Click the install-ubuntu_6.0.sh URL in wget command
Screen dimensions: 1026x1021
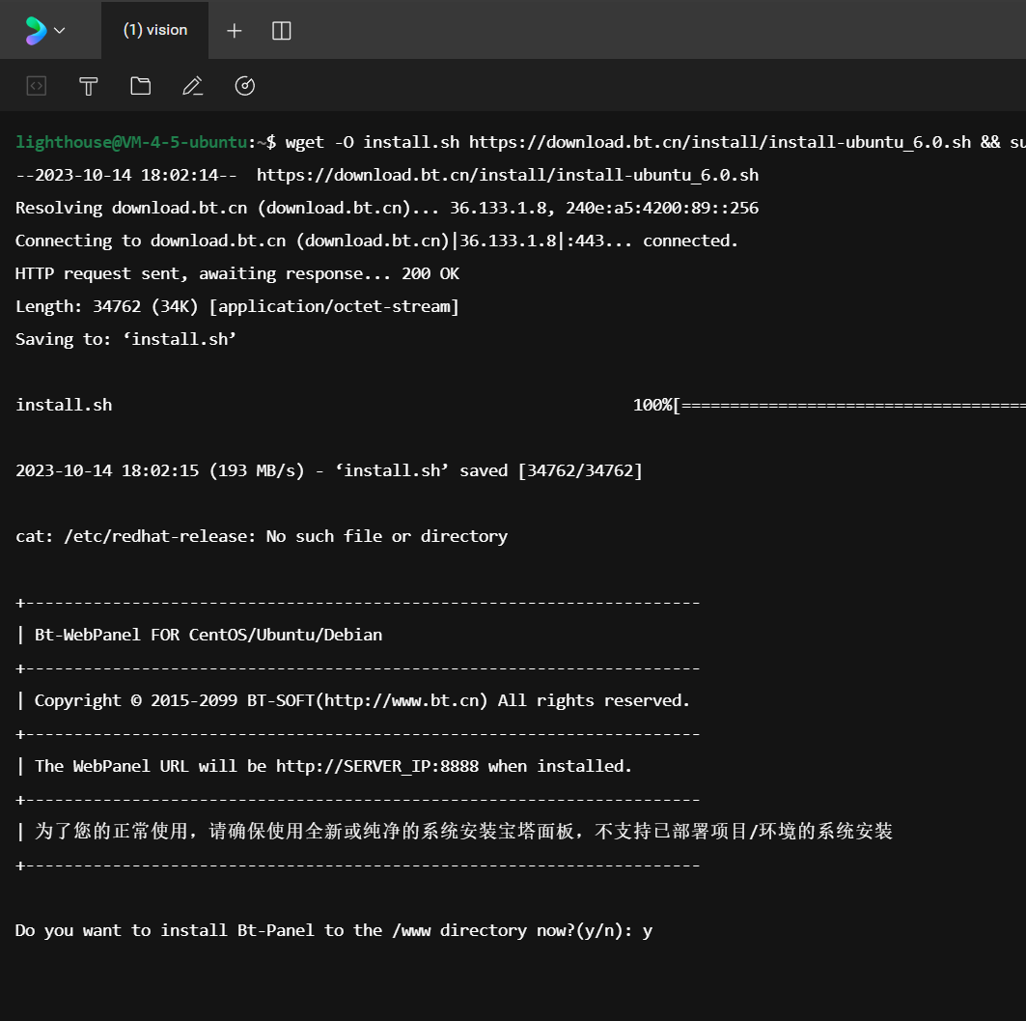coord(720,142)
